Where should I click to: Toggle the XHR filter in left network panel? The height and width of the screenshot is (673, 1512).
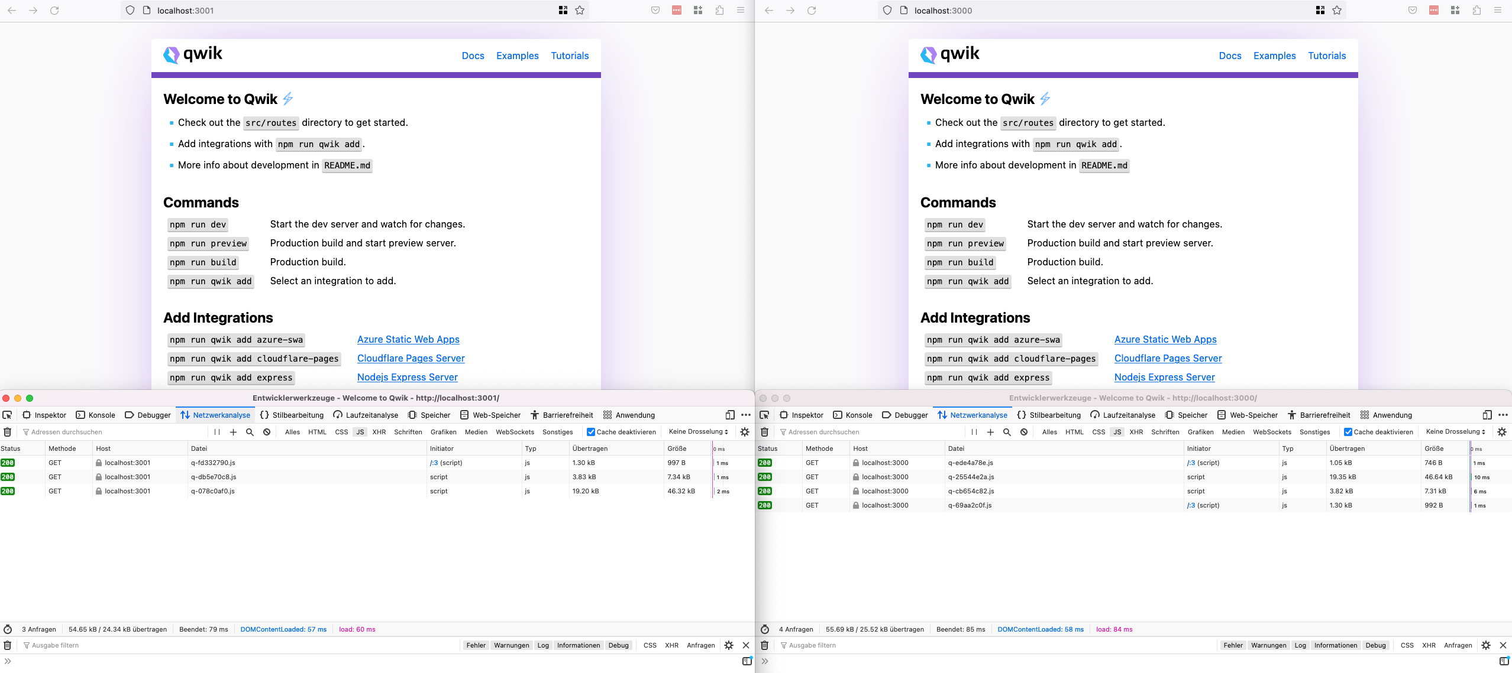pyautogui.click(x=379, y=432)
